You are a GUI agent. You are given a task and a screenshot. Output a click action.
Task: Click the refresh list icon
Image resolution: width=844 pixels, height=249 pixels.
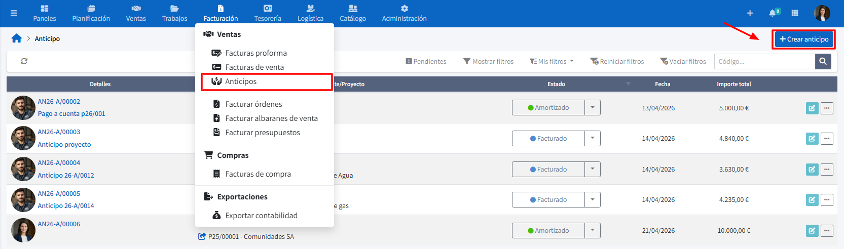(x=24, y=61)
